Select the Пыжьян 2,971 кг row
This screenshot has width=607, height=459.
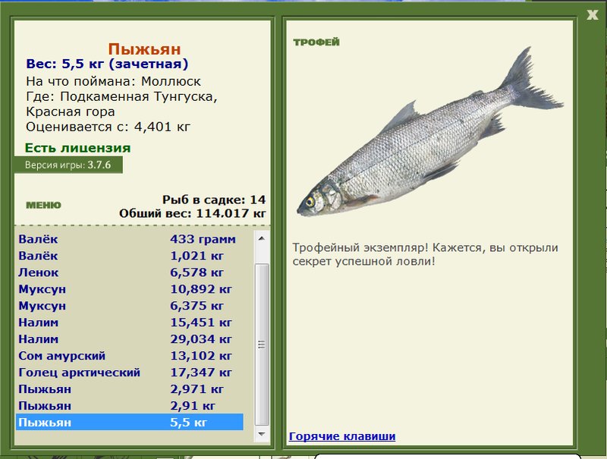tap(130, 388)
